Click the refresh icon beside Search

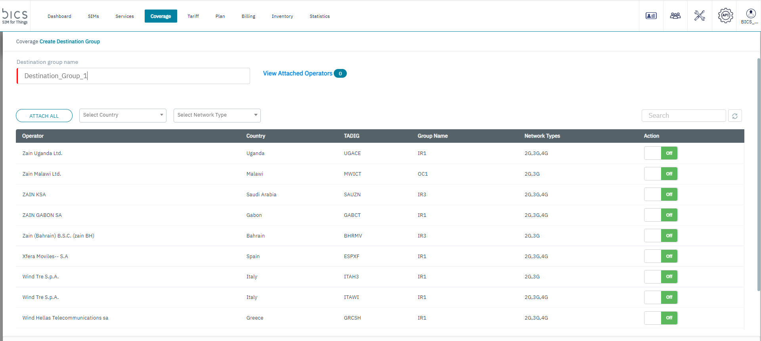click(735, 116)
